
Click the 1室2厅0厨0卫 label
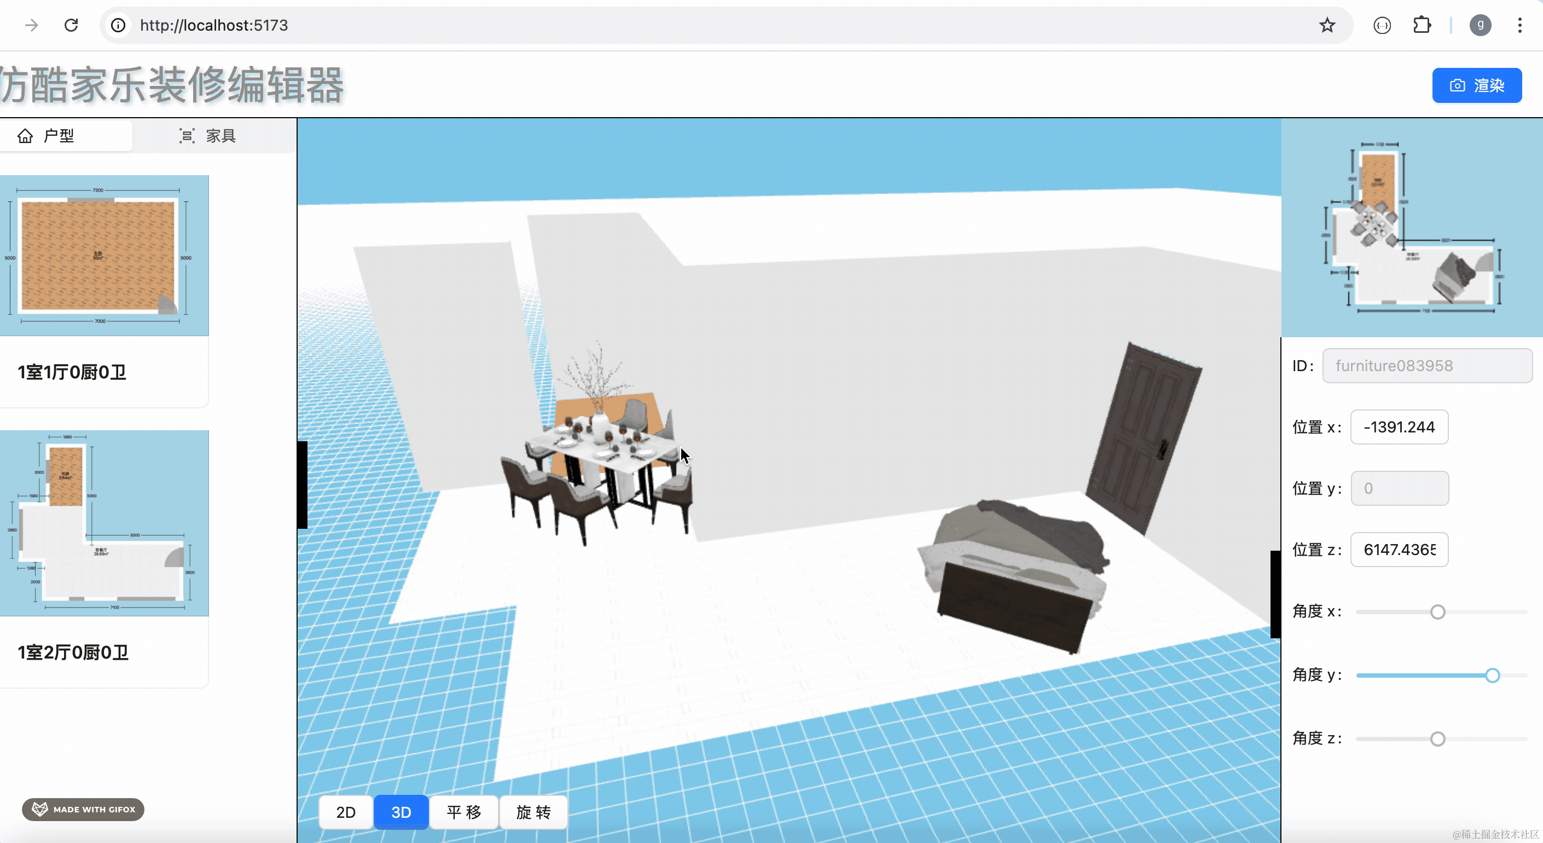pos(73,652)
